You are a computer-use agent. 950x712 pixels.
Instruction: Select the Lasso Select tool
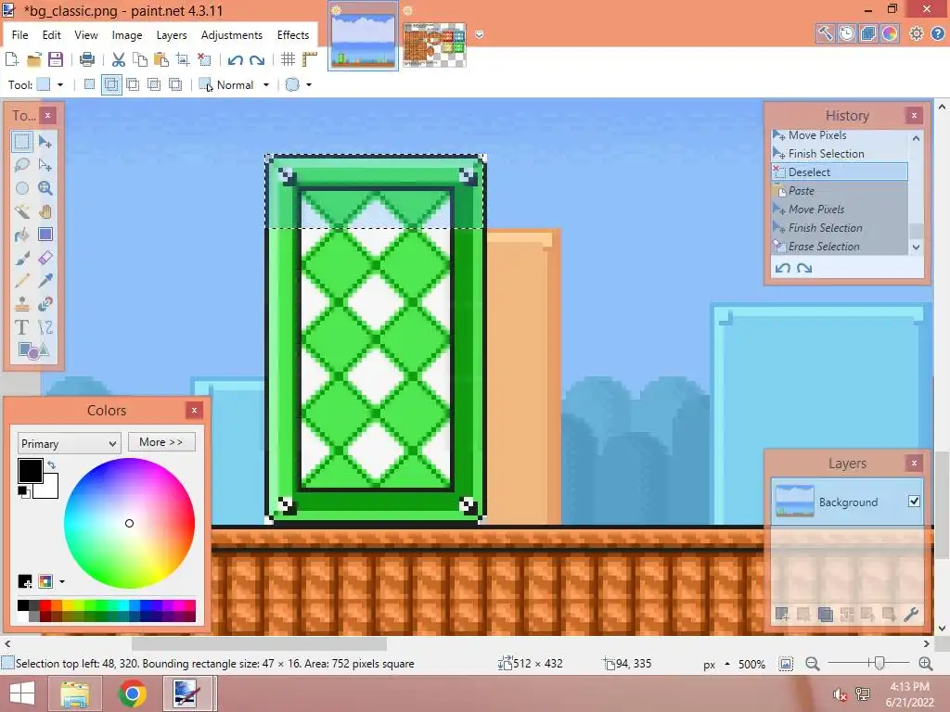22,165
